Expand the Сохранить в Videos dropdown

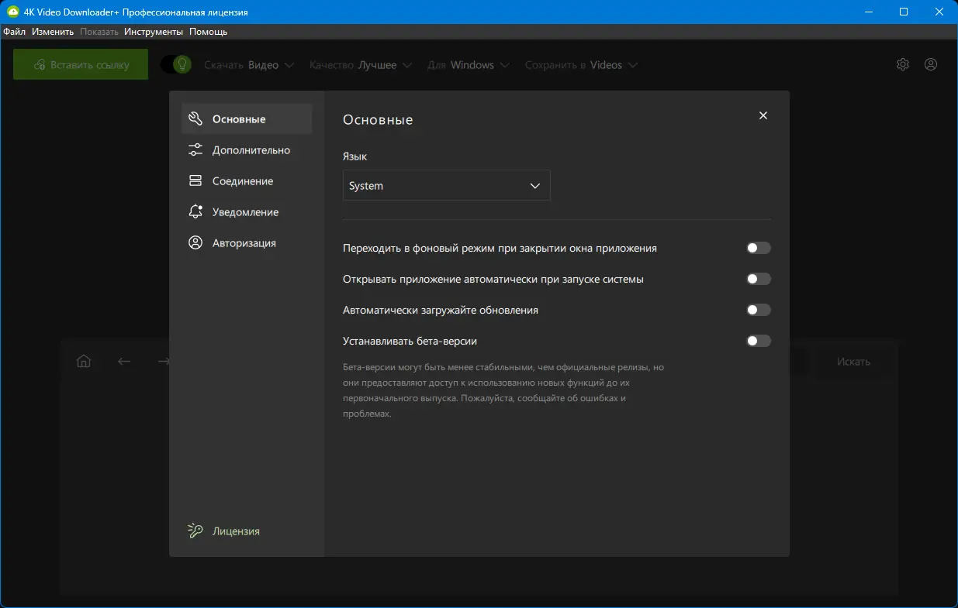582,65
